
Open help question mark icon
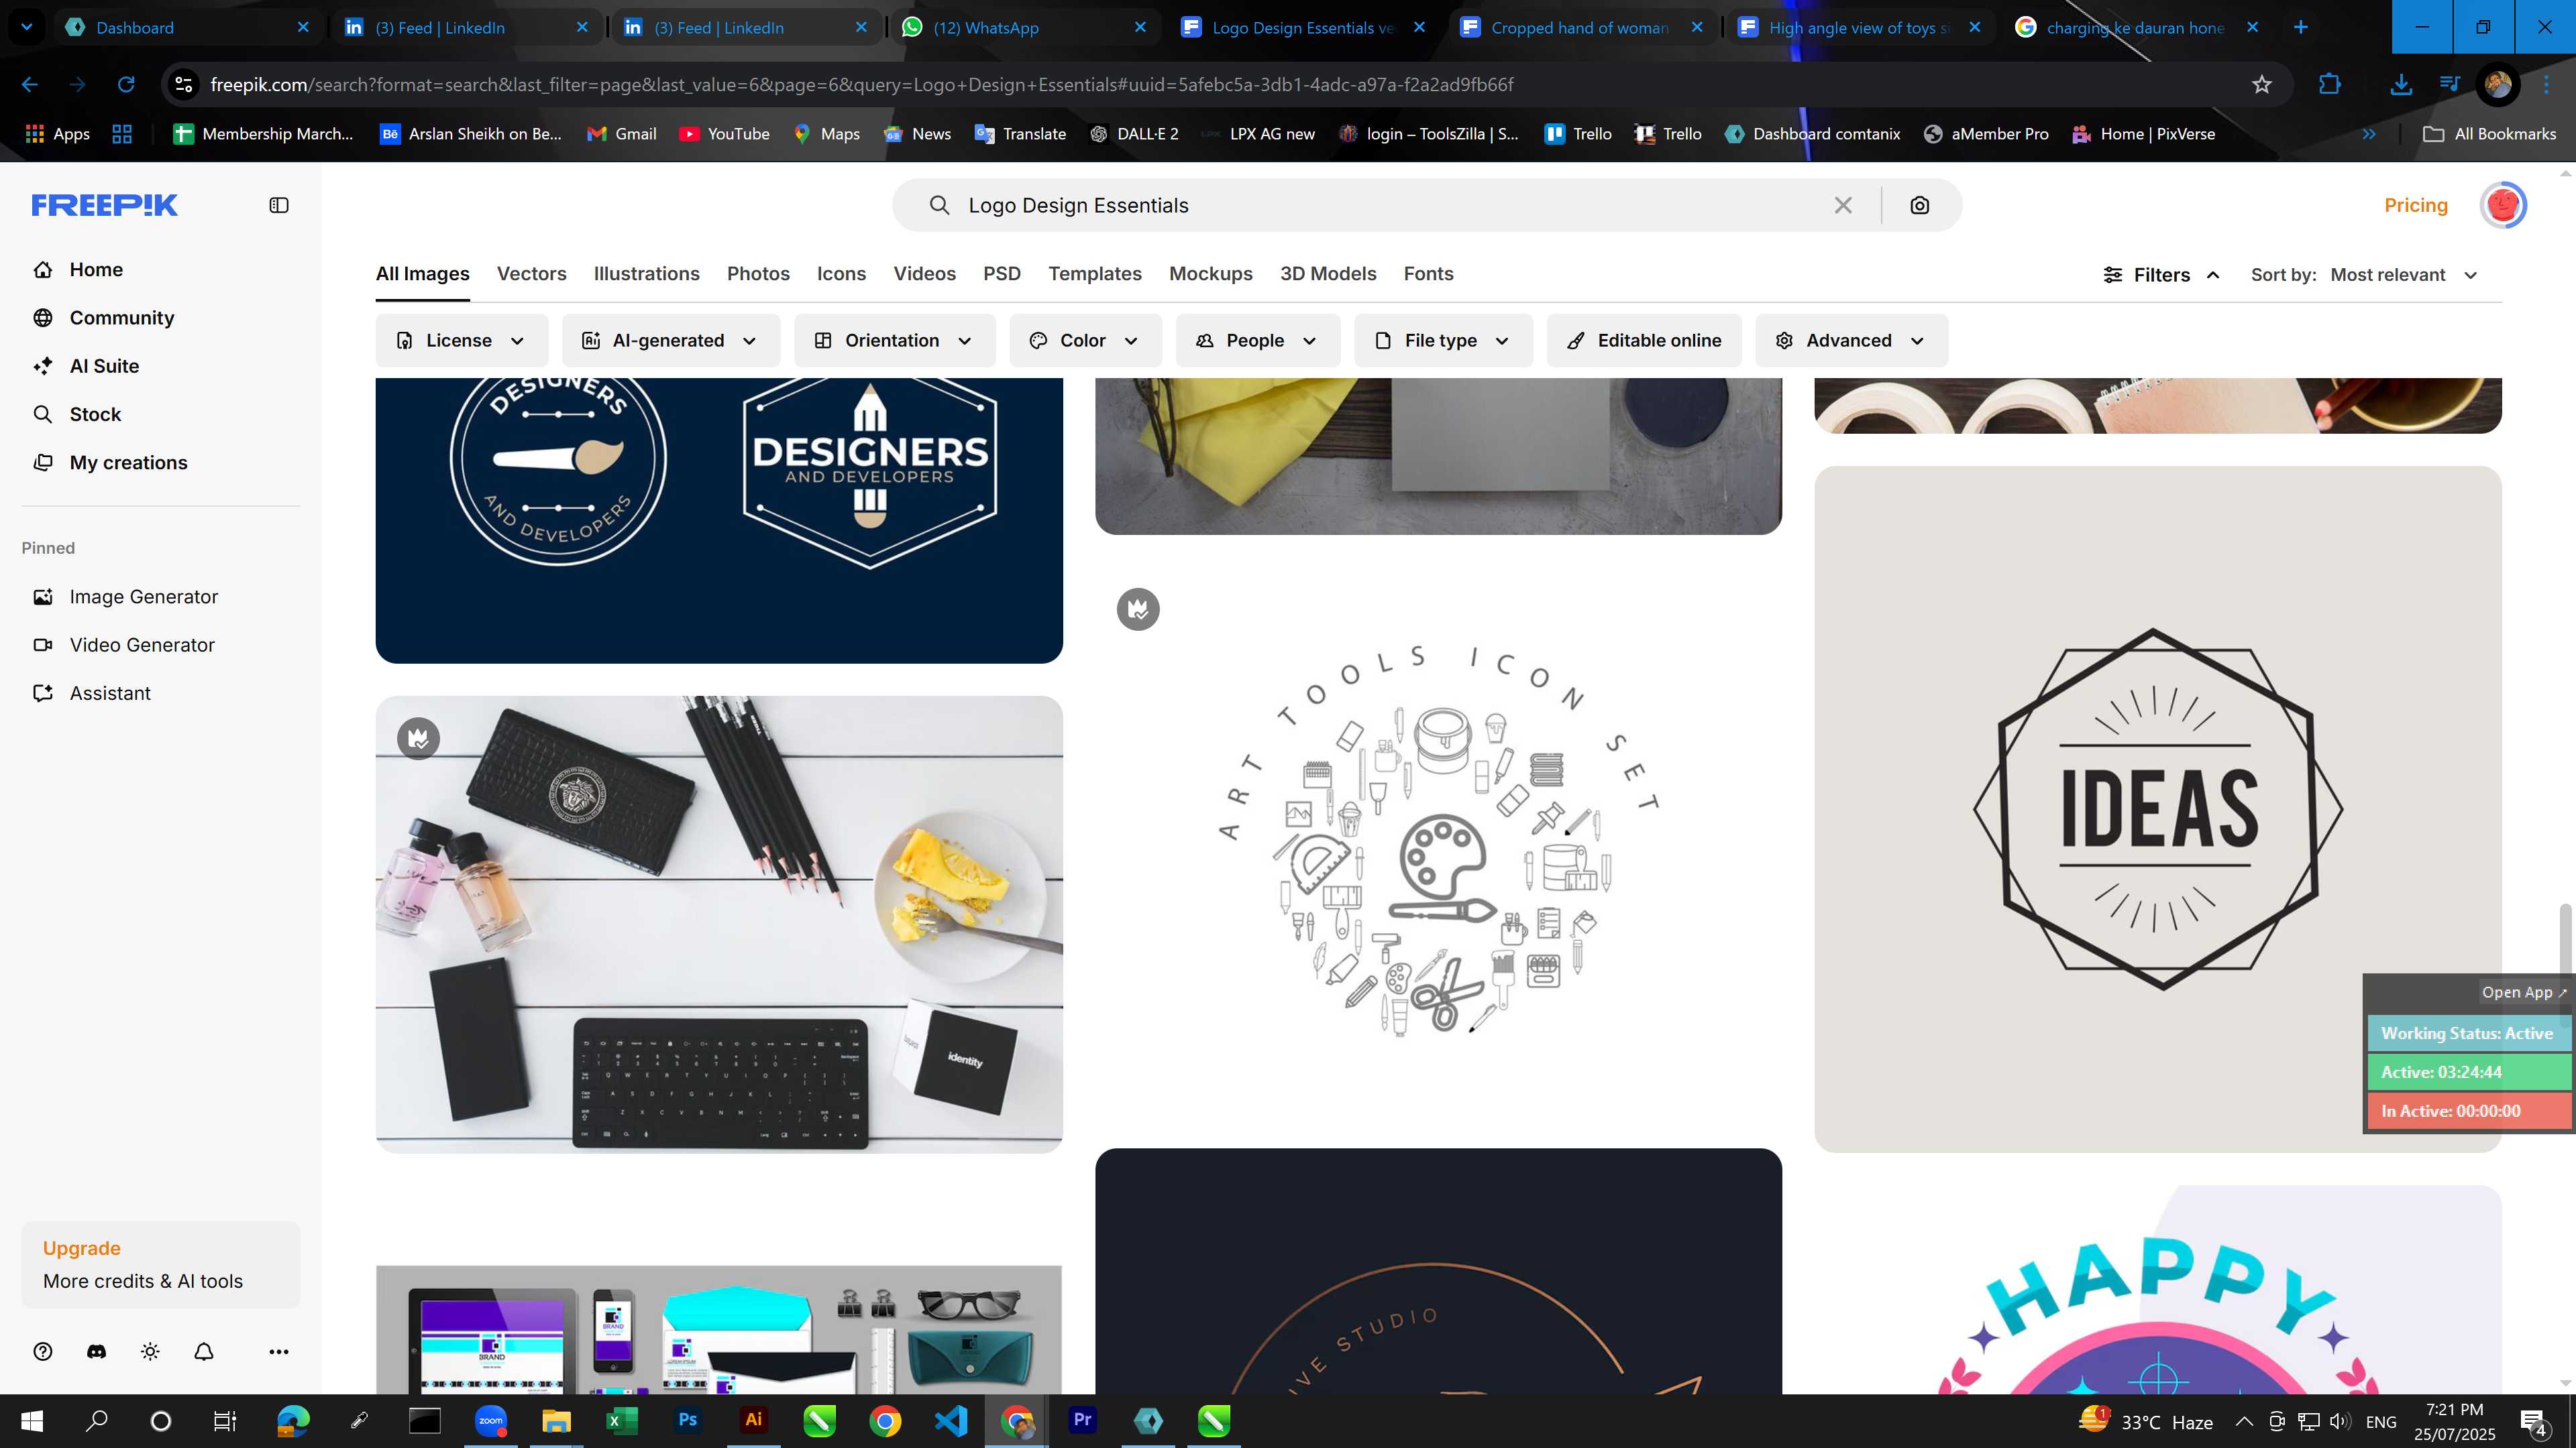point(43,1351)
